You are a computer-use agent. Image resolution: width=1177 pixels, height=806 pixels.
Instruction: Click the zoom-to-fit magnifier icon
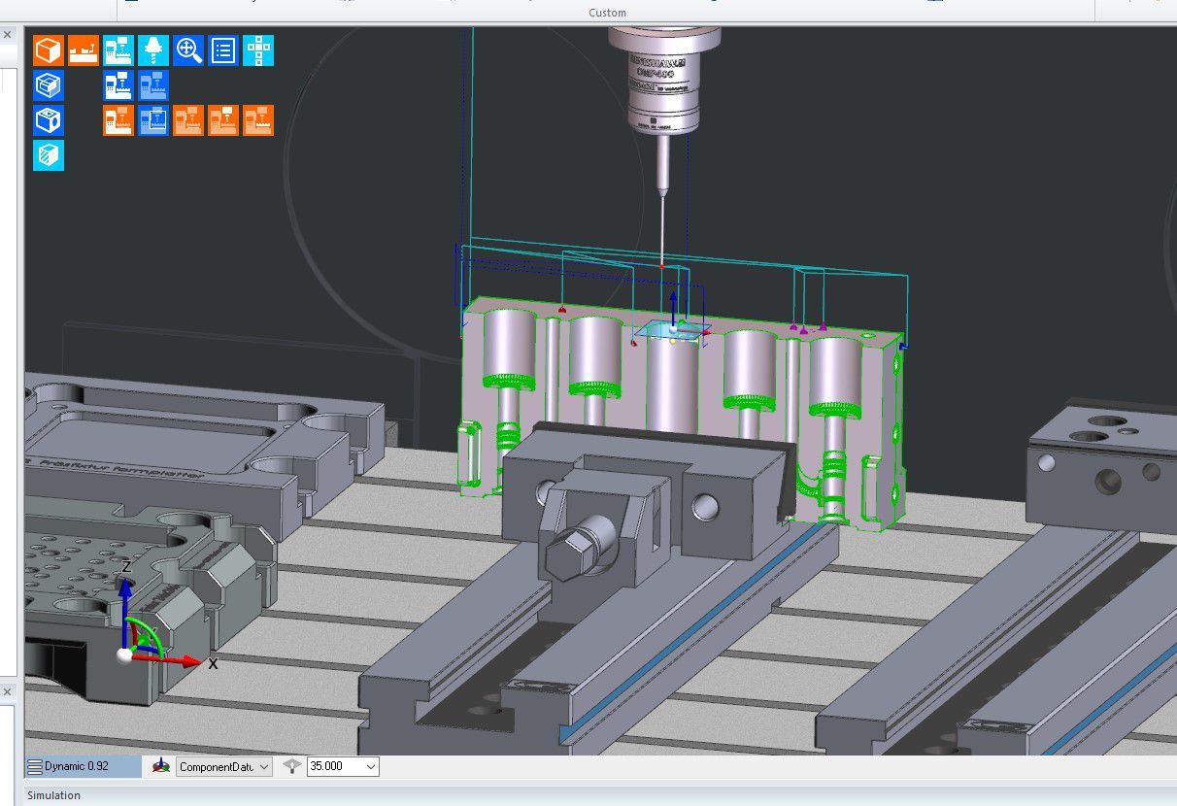point(188,50)
